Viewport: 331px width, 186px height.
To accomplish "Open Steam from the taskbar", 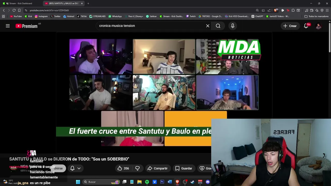I will pyautogui.click(x=192, y=182).
